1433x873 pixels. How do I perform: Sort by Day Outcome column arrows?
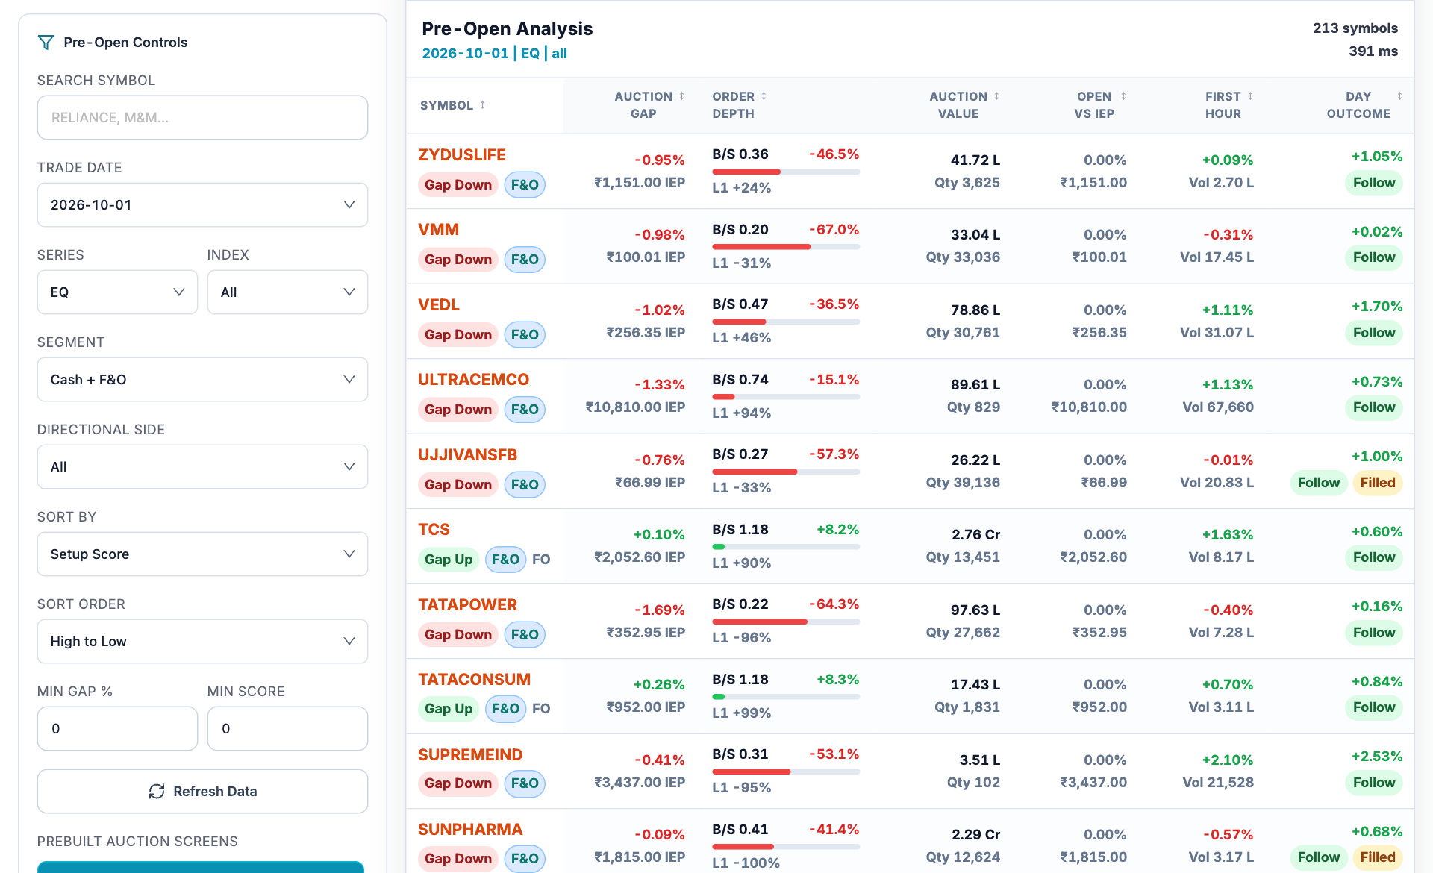point(1399,96)
